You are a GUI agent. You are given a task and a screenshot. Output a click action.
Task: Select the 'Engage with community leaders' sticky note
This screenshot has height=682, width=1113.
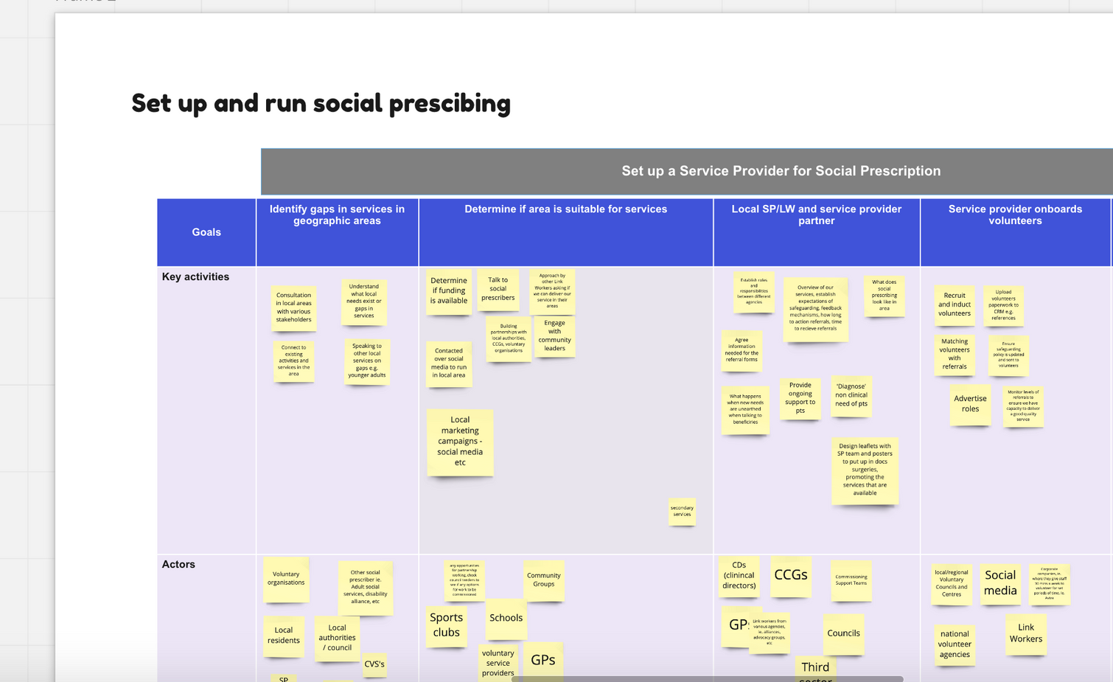point(554,335)
